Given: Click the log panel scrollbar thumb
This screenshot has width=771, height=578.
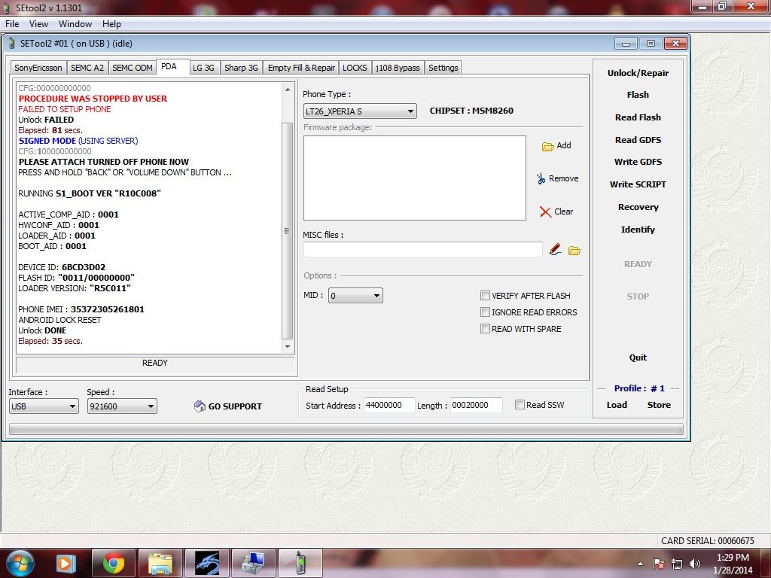Looking at the screenshot, I should 287,230.
